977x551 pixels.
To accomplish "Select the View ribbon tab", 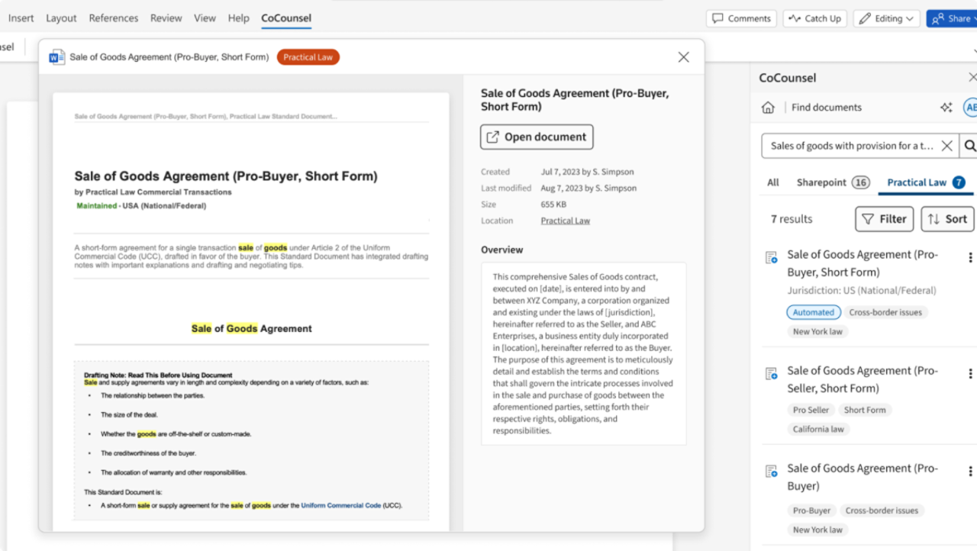I will [205, 18].
